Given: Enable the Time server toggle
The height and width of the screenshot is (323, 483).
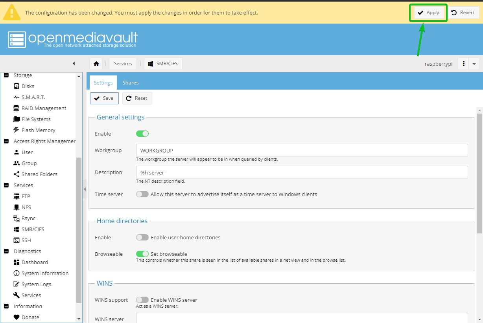Looking at the screenshot, I should (x=142, y=194).
